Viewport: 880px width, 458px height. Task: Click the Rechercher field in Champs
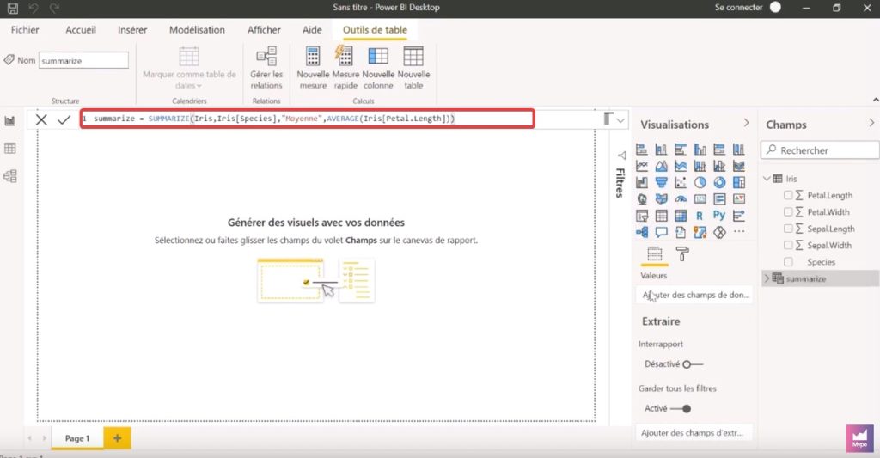[820, 150]
